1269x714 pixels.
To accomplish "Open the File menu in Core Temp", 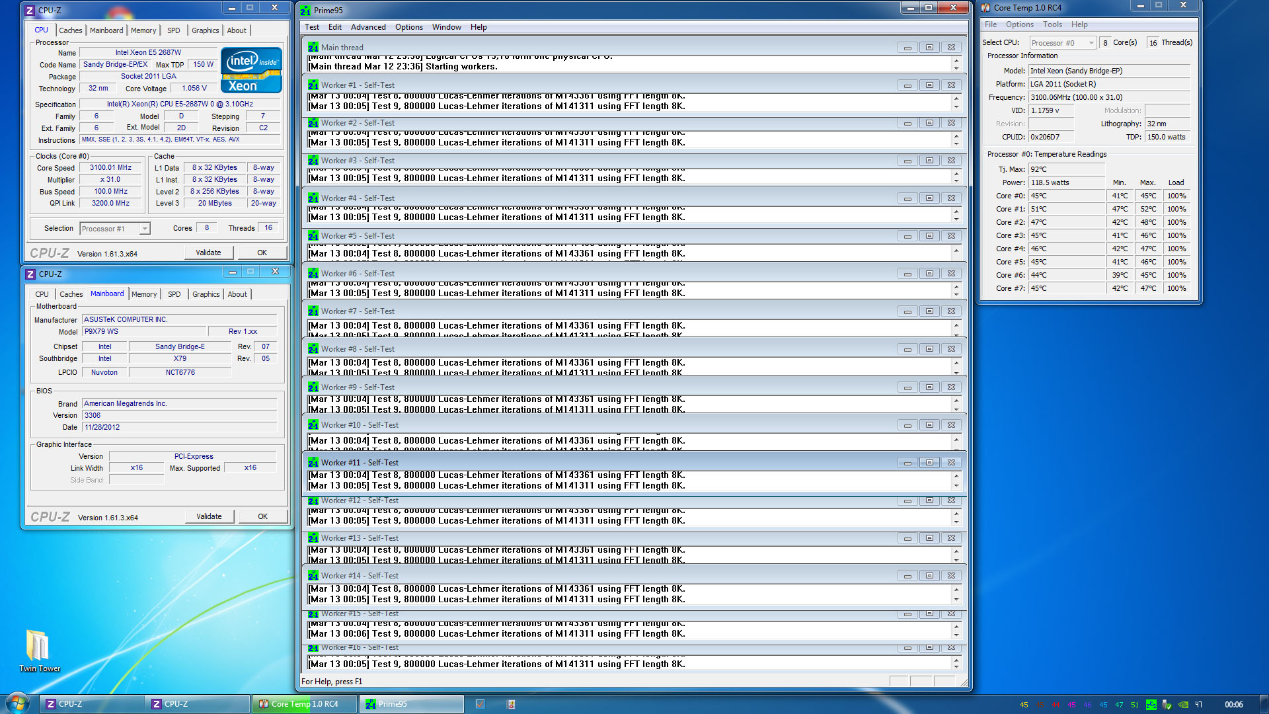I will 991,24.
